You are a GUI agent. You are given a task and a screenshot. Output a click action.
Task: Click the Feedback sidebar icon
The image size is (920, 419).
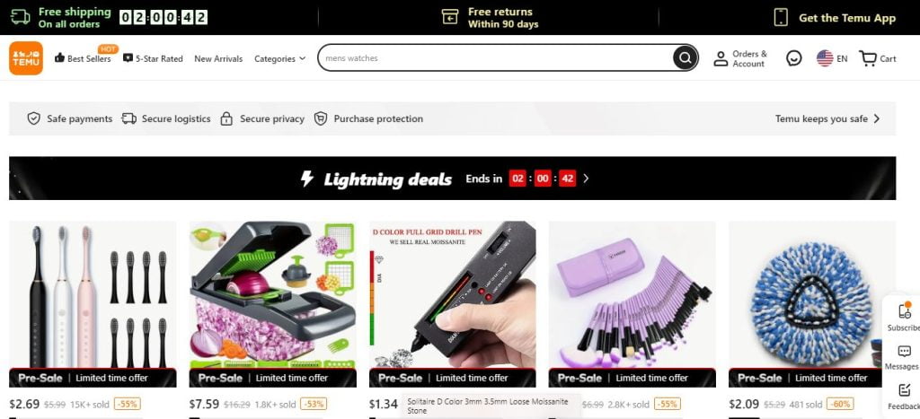click(x=904, y=389)
